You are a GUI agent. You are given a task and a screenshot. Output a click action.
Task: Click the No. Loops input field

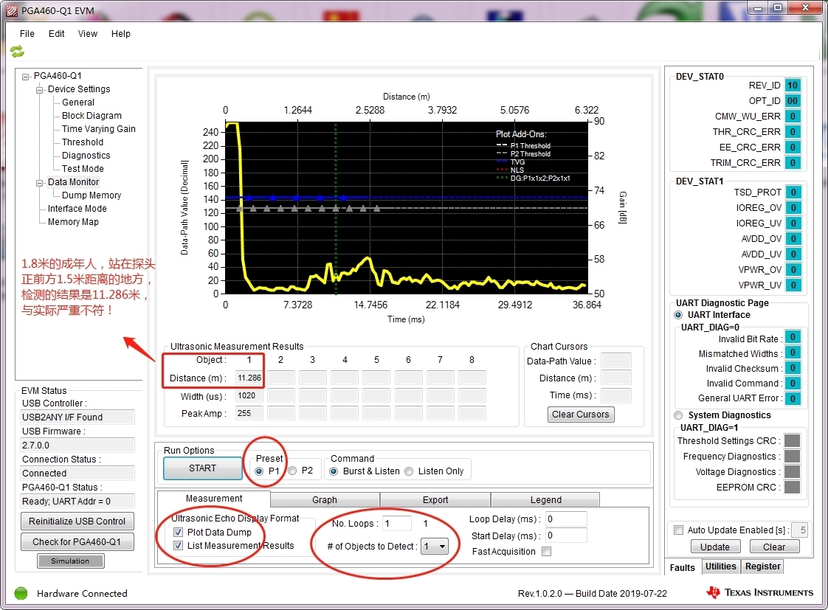[396, 524]
